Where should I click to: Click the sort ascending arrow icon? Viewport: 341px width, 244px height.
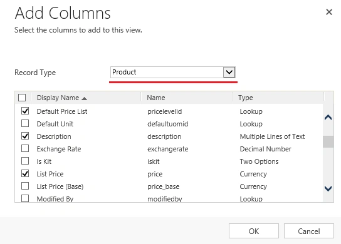click(x=85, y=99)
